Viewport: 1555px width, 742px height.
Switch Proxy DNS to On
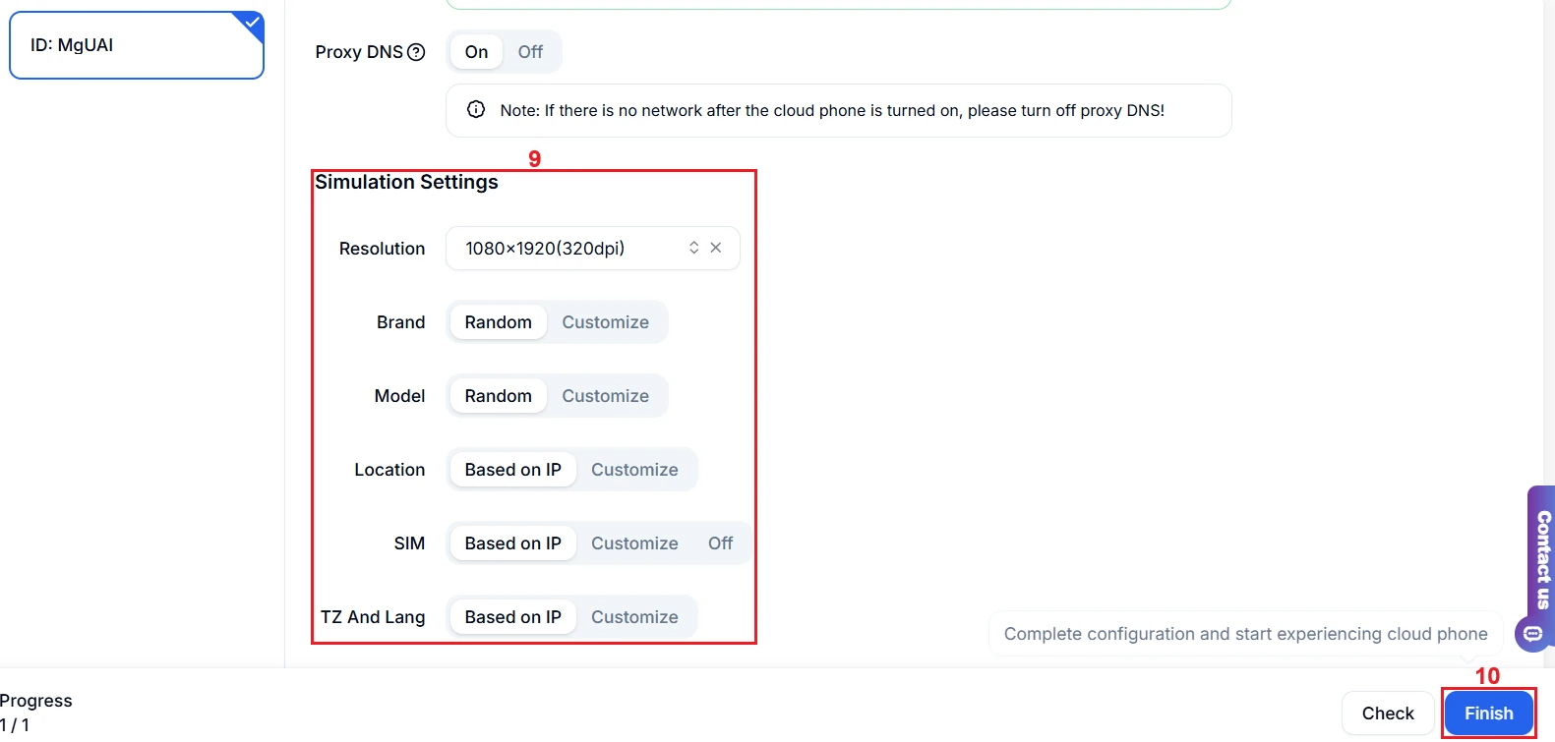[476, 52]
